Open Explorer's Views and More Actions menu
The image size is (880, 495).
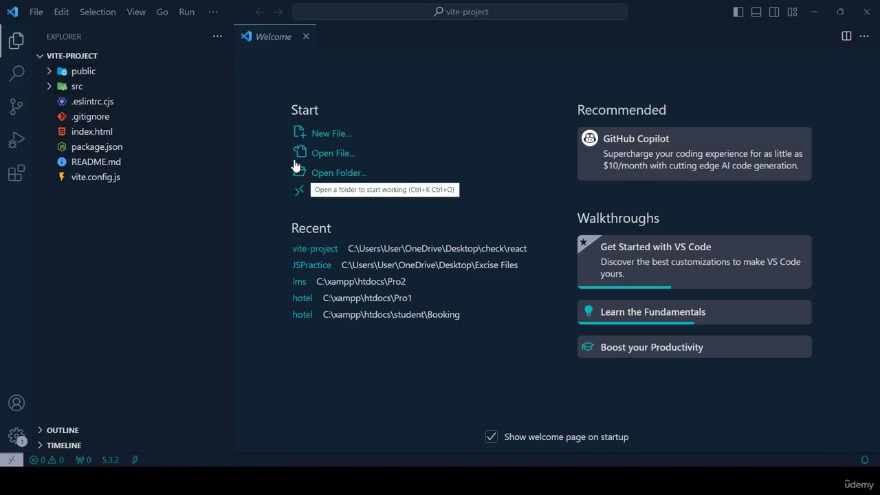[217, 36]
